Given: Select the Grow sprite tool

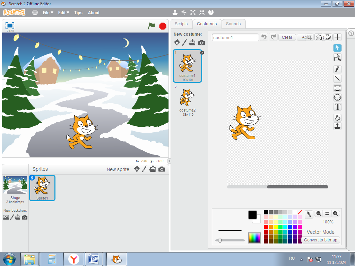Looking at the screenshot, I should coord(193,12).
